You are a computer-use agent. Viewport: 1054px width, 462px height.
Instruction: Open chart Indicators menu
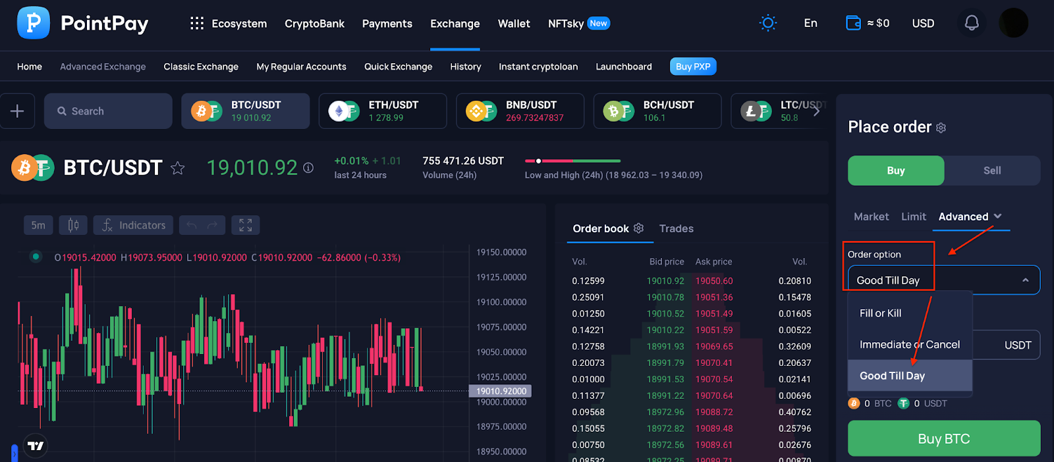click(x=133, y=225)
